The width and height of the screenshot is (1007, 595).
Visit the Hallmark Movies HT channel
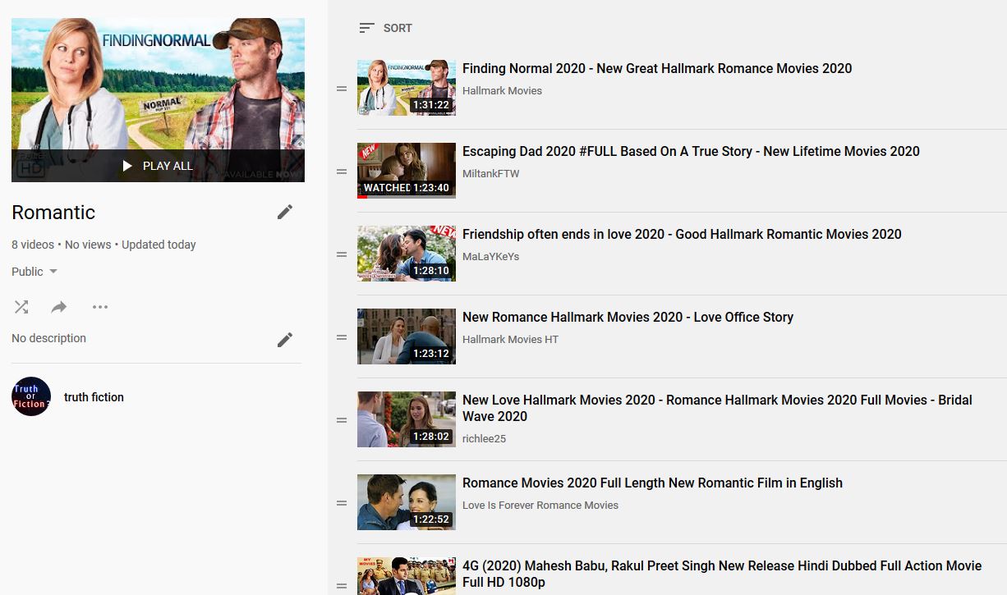pyautogui.click(x=510, y=340)
